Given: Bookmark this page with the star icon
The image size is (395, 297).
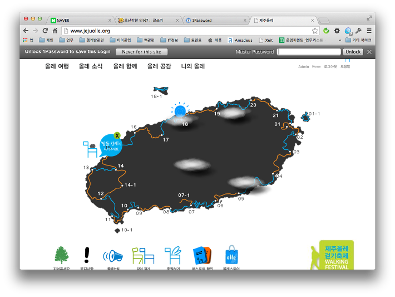Looking at the screenshot, I should pyautogui.click(x=315, y=31).
